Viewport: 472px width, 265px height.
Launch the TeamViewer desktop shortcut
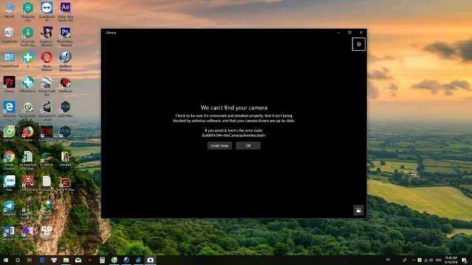[x=46, y=8]
